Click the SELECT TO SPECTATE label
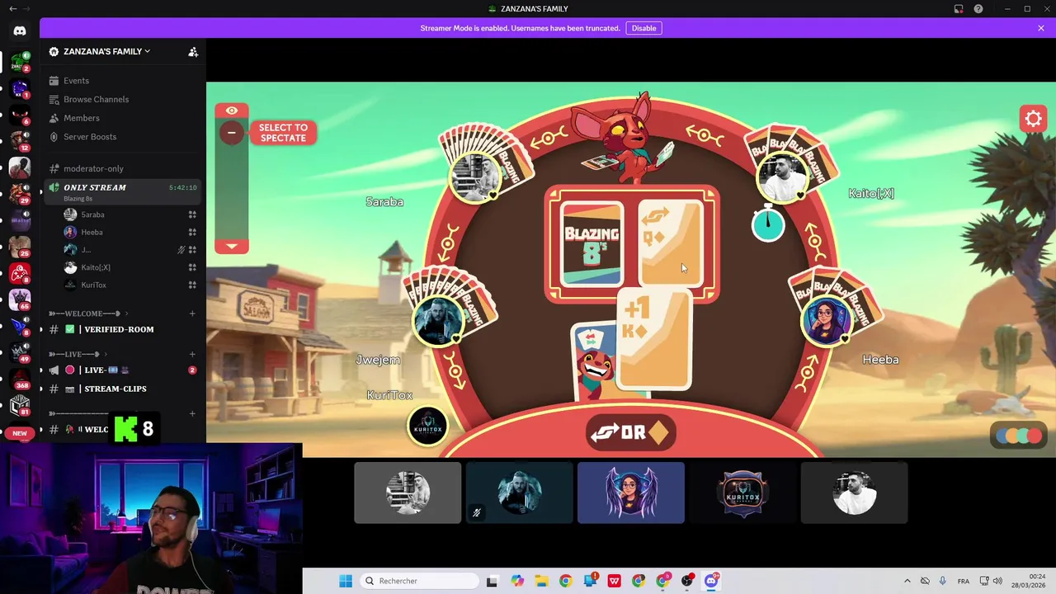Image resolution: width=1056 pixels, height=594 pixels. pos(283,133)
